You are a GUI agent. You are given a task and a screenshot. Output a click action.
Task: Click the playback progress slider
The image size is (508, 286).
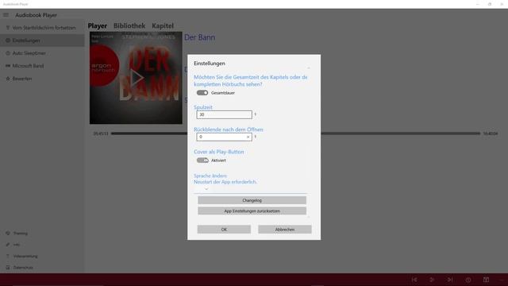(x=295, y=133)
